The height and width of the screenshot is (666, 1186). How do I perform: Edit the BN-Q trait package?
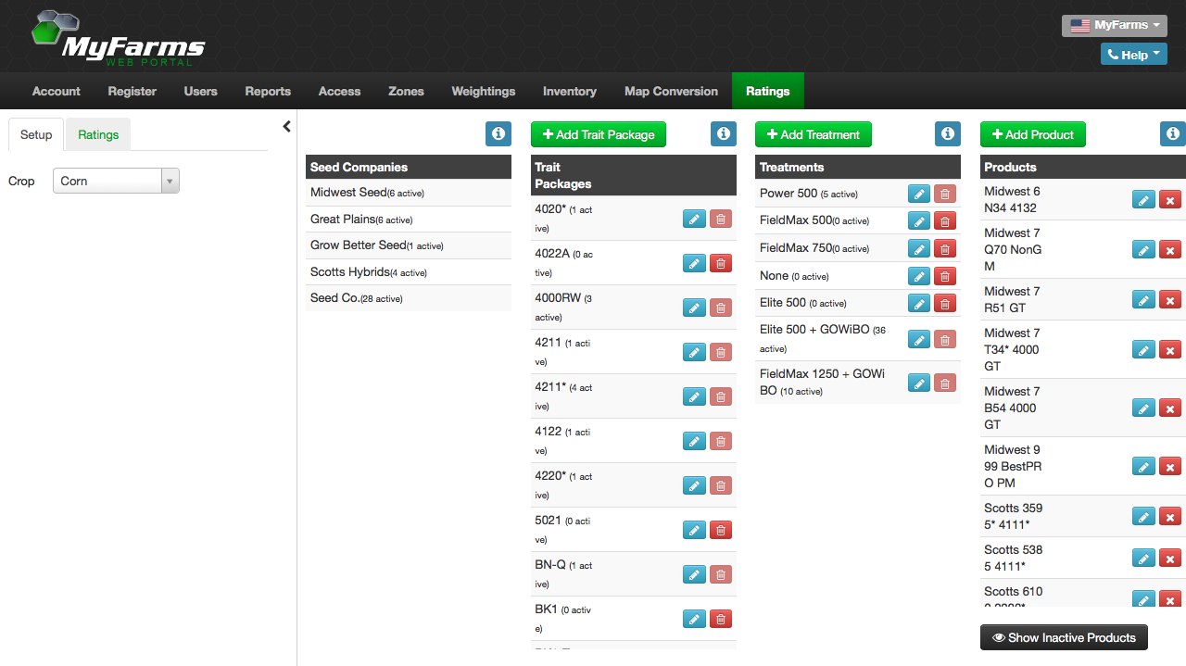coord(694,574)
